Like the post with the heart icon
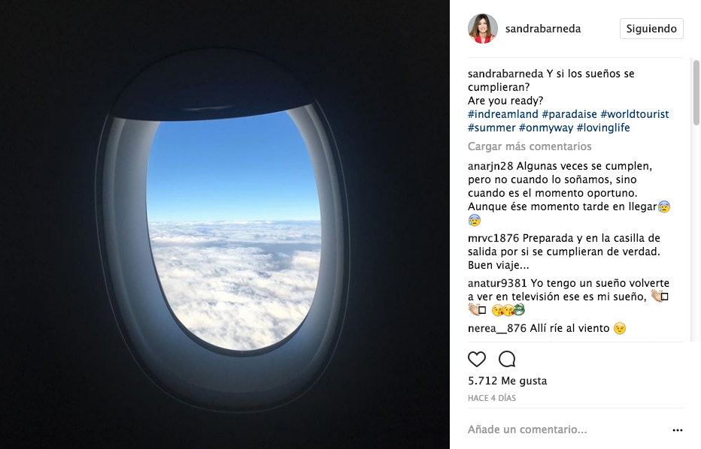 477,359
